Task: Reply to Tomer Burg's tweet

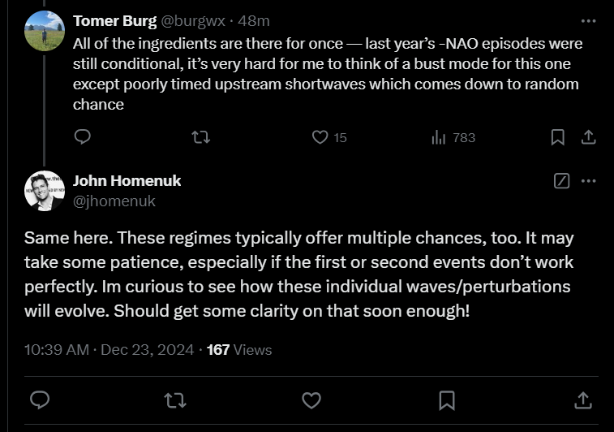Action: tap(82, 136)
